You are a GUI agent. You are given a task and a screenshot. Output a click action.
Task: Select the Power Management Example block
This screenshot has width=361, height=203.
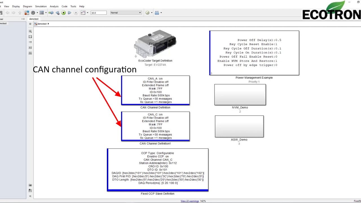click(254, 53)
